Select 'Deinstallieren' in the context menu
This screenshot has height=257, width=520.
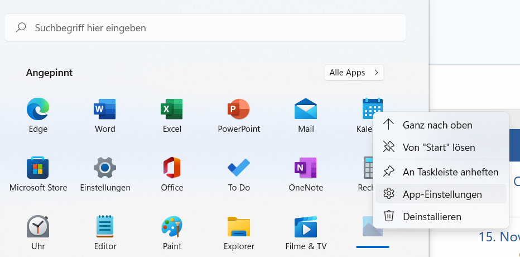coord(441,216)
